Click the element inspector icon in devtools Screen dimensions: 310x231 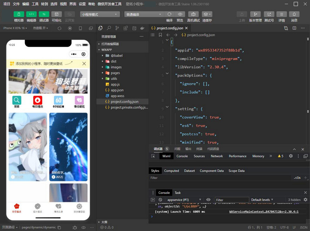pos(153,156)
